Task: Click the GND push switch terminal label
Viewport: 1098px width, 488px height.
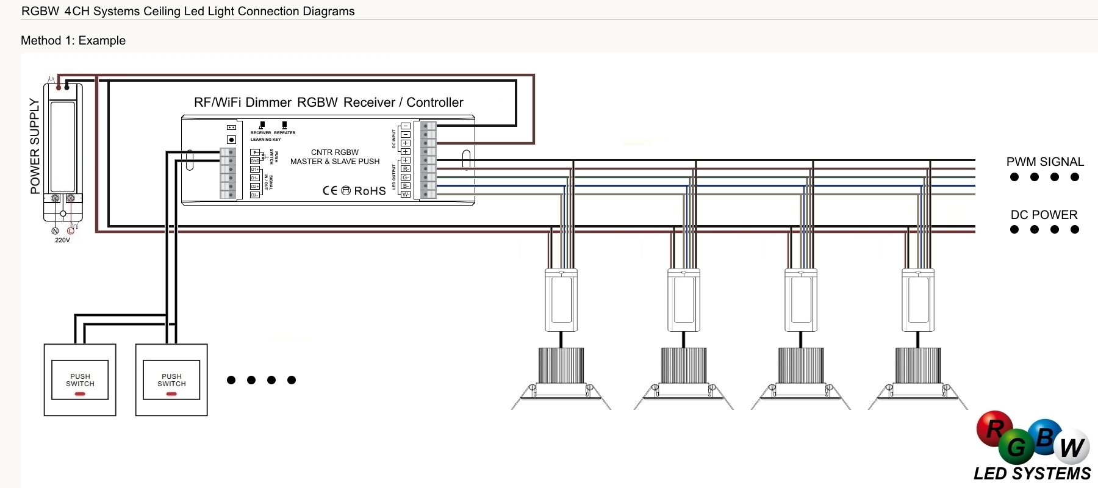Action: [255, 161]
